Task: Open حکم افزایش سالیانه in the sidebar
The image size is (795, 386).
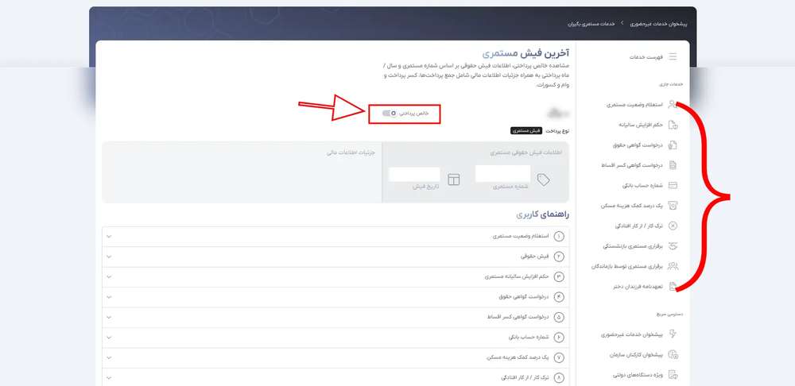Action: click(x=640, y=125)
